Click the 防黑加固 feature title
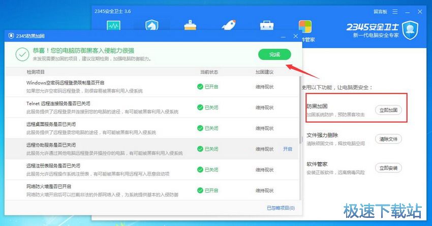This screenshot has height=226, width=432. [317, 106]
